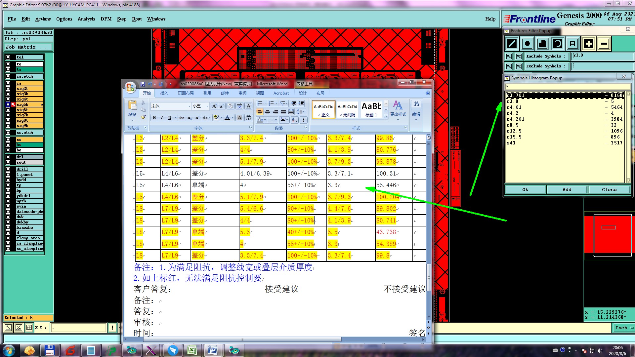Click the Format Painter brush icon
Screen dimensions: 635x357
(x=143, y=117)
